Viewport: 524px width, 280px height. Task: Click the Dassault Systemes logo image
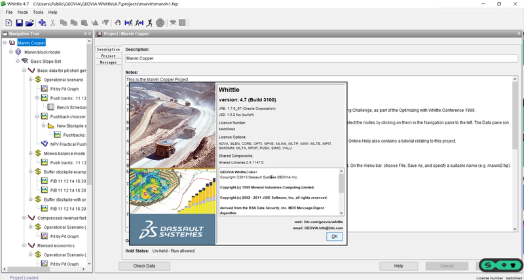tap(172, 229)
